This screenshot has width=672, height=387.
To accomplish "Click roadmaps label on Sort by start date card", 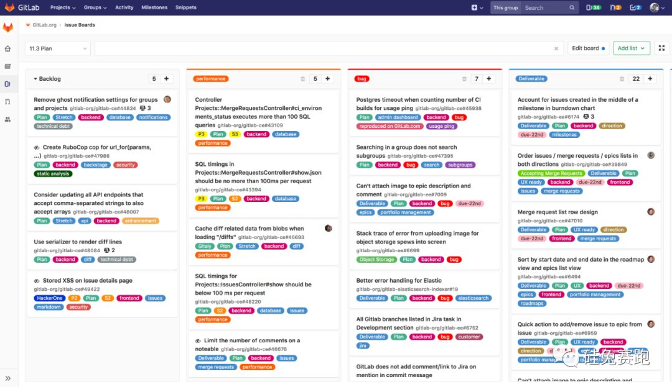I will click(x=532, y=304).
